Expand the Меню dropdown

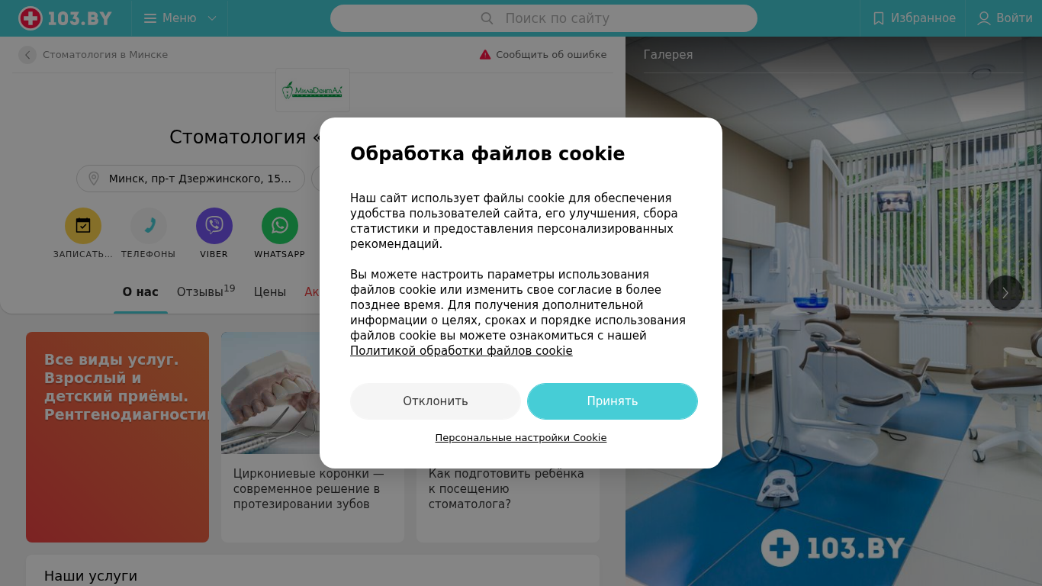click(x=180, y=18)
